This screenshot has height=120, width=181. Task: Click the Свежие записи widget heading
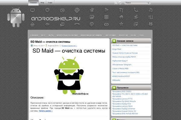click(125, 41)
